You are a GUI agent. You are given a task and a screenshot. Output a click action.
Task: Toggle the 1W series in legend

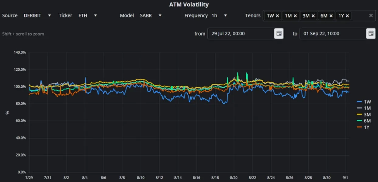point(363,102)
